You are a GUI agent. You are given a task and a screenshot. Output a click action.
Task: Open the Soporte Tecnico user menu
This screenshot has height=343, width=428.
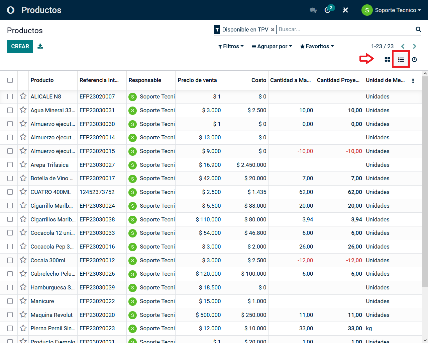391,10
